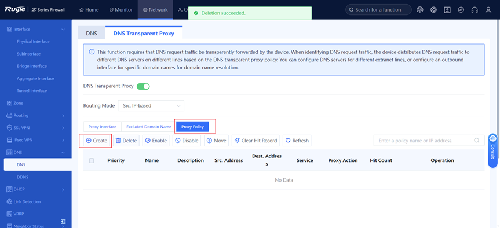Open the compass navigation icon in header
Screen dimensions: 500x228
(x=461, y=10)
